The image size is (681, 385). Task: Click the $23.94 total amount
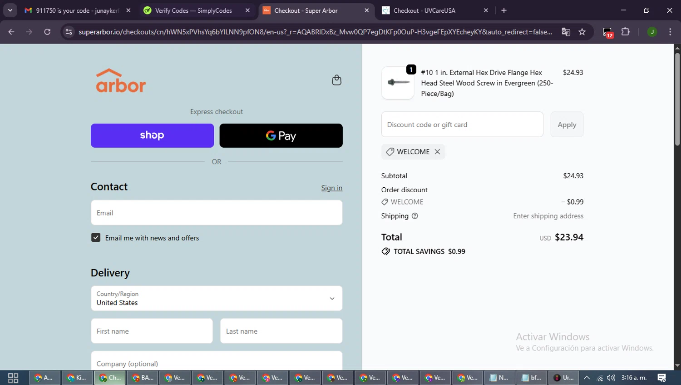pyautogui.click(x=569, y=237)
